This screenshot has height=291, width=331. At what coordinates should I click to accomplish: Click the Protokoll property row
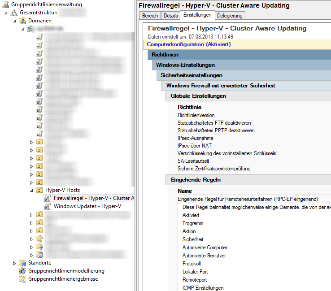pos(192,264)
